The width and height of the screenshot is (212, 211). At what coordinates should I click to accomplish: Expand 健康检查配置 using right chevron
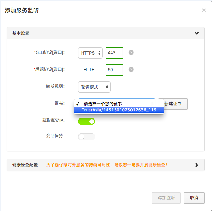pyautogui.click(x=197, y=165)
